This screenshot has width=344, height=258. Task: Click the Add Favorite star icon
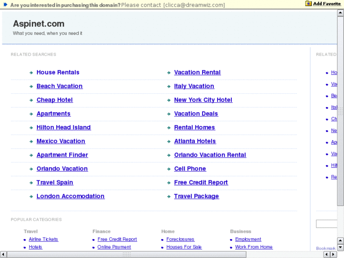(x=308, y=3)
